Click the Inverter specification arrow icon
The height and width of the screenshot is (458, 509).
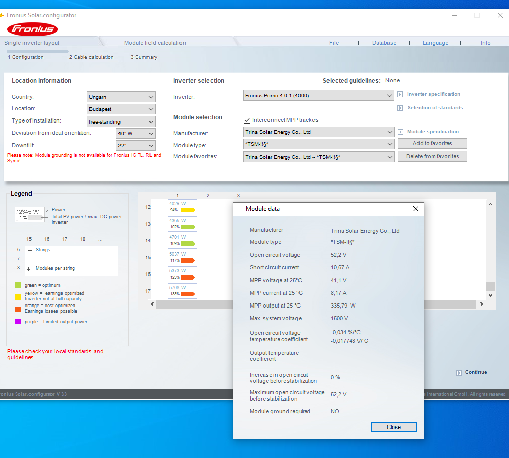pos(400,94)
